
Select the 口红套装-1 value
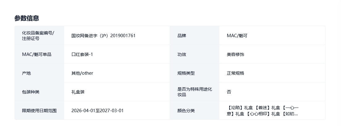82,54
